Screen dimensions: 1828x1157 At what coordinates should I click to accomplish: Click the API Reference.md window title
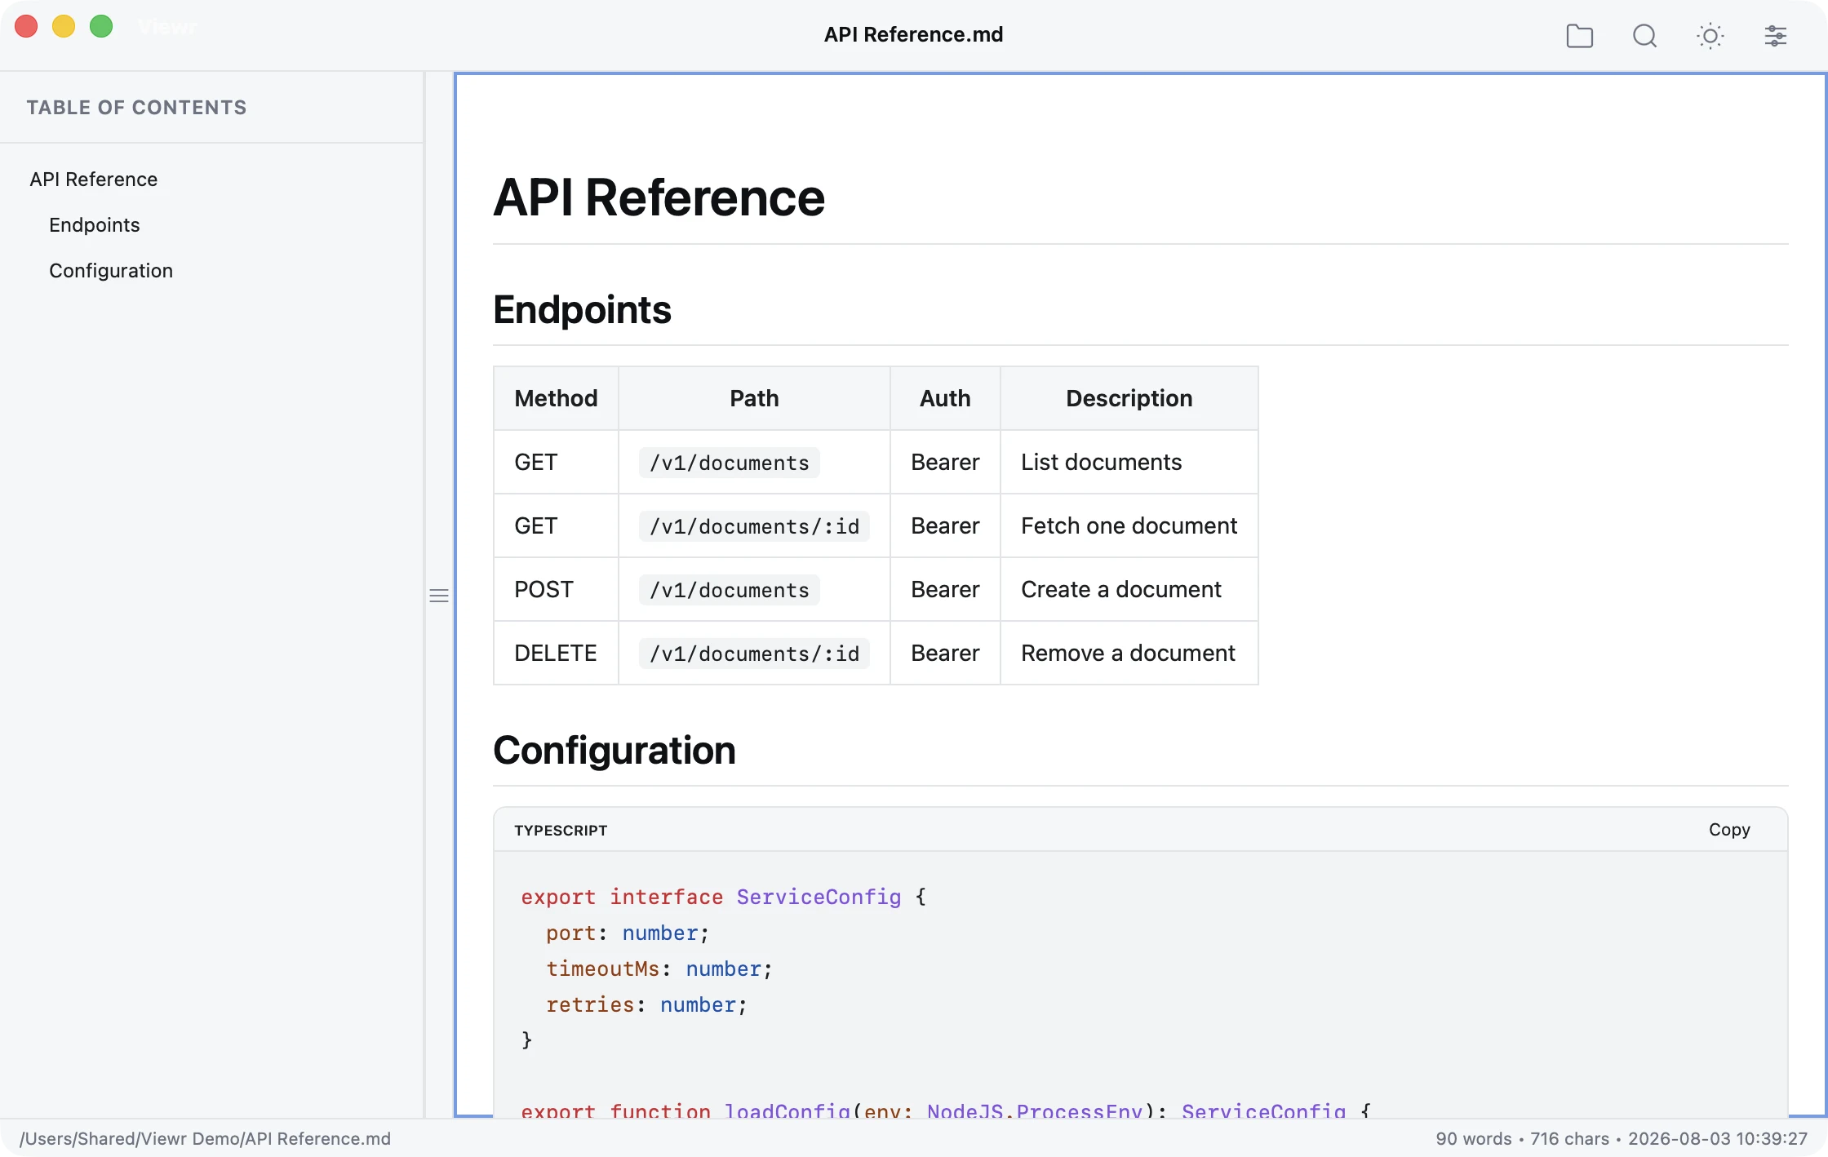tap(913, 34)
